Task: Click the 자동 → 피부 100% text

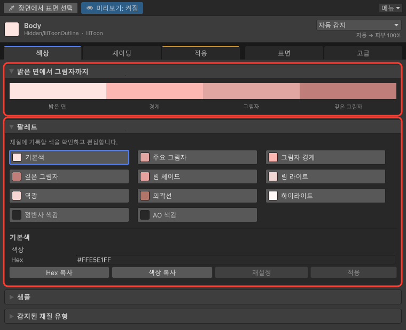Action: [x=378, y=35]
